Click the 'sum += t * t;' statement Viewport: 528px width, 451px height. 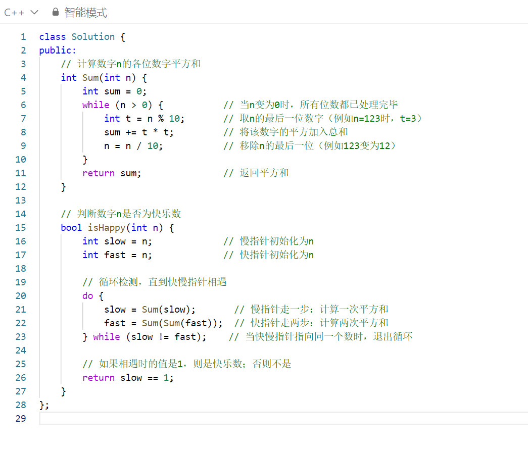click(139, 132)
